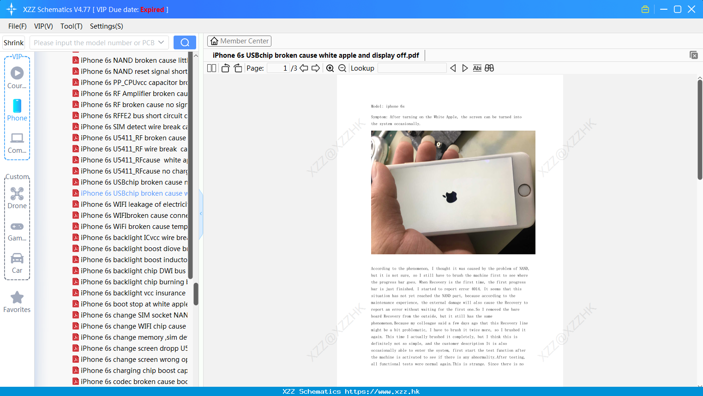Find next lookup match triangle
This screenshot has height=396, width=703.
pyautogui.click(x=465, y=68)
